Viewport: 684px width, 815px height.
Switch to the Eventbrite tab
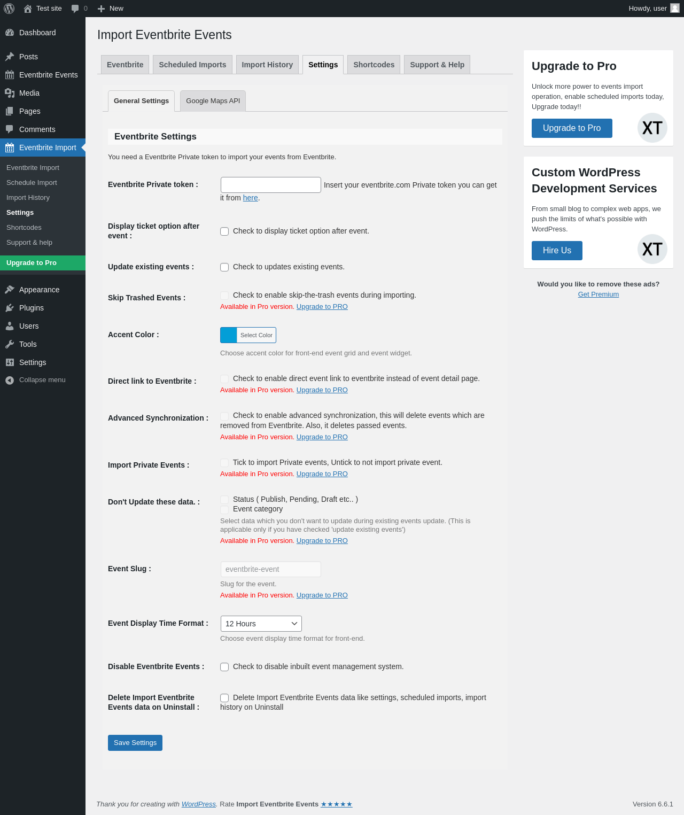(x=125, y=65)
